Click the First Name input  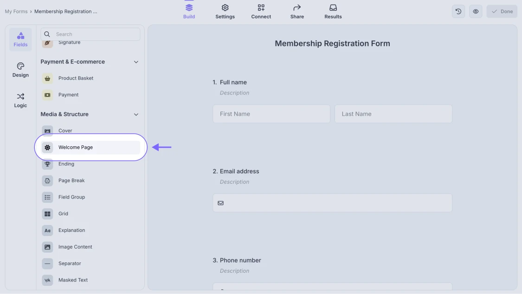coord(271,114)
